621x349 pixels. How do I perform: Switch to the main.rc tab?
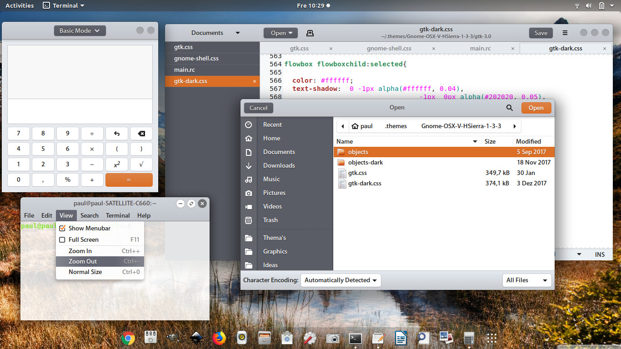click(x=480, y=48)
